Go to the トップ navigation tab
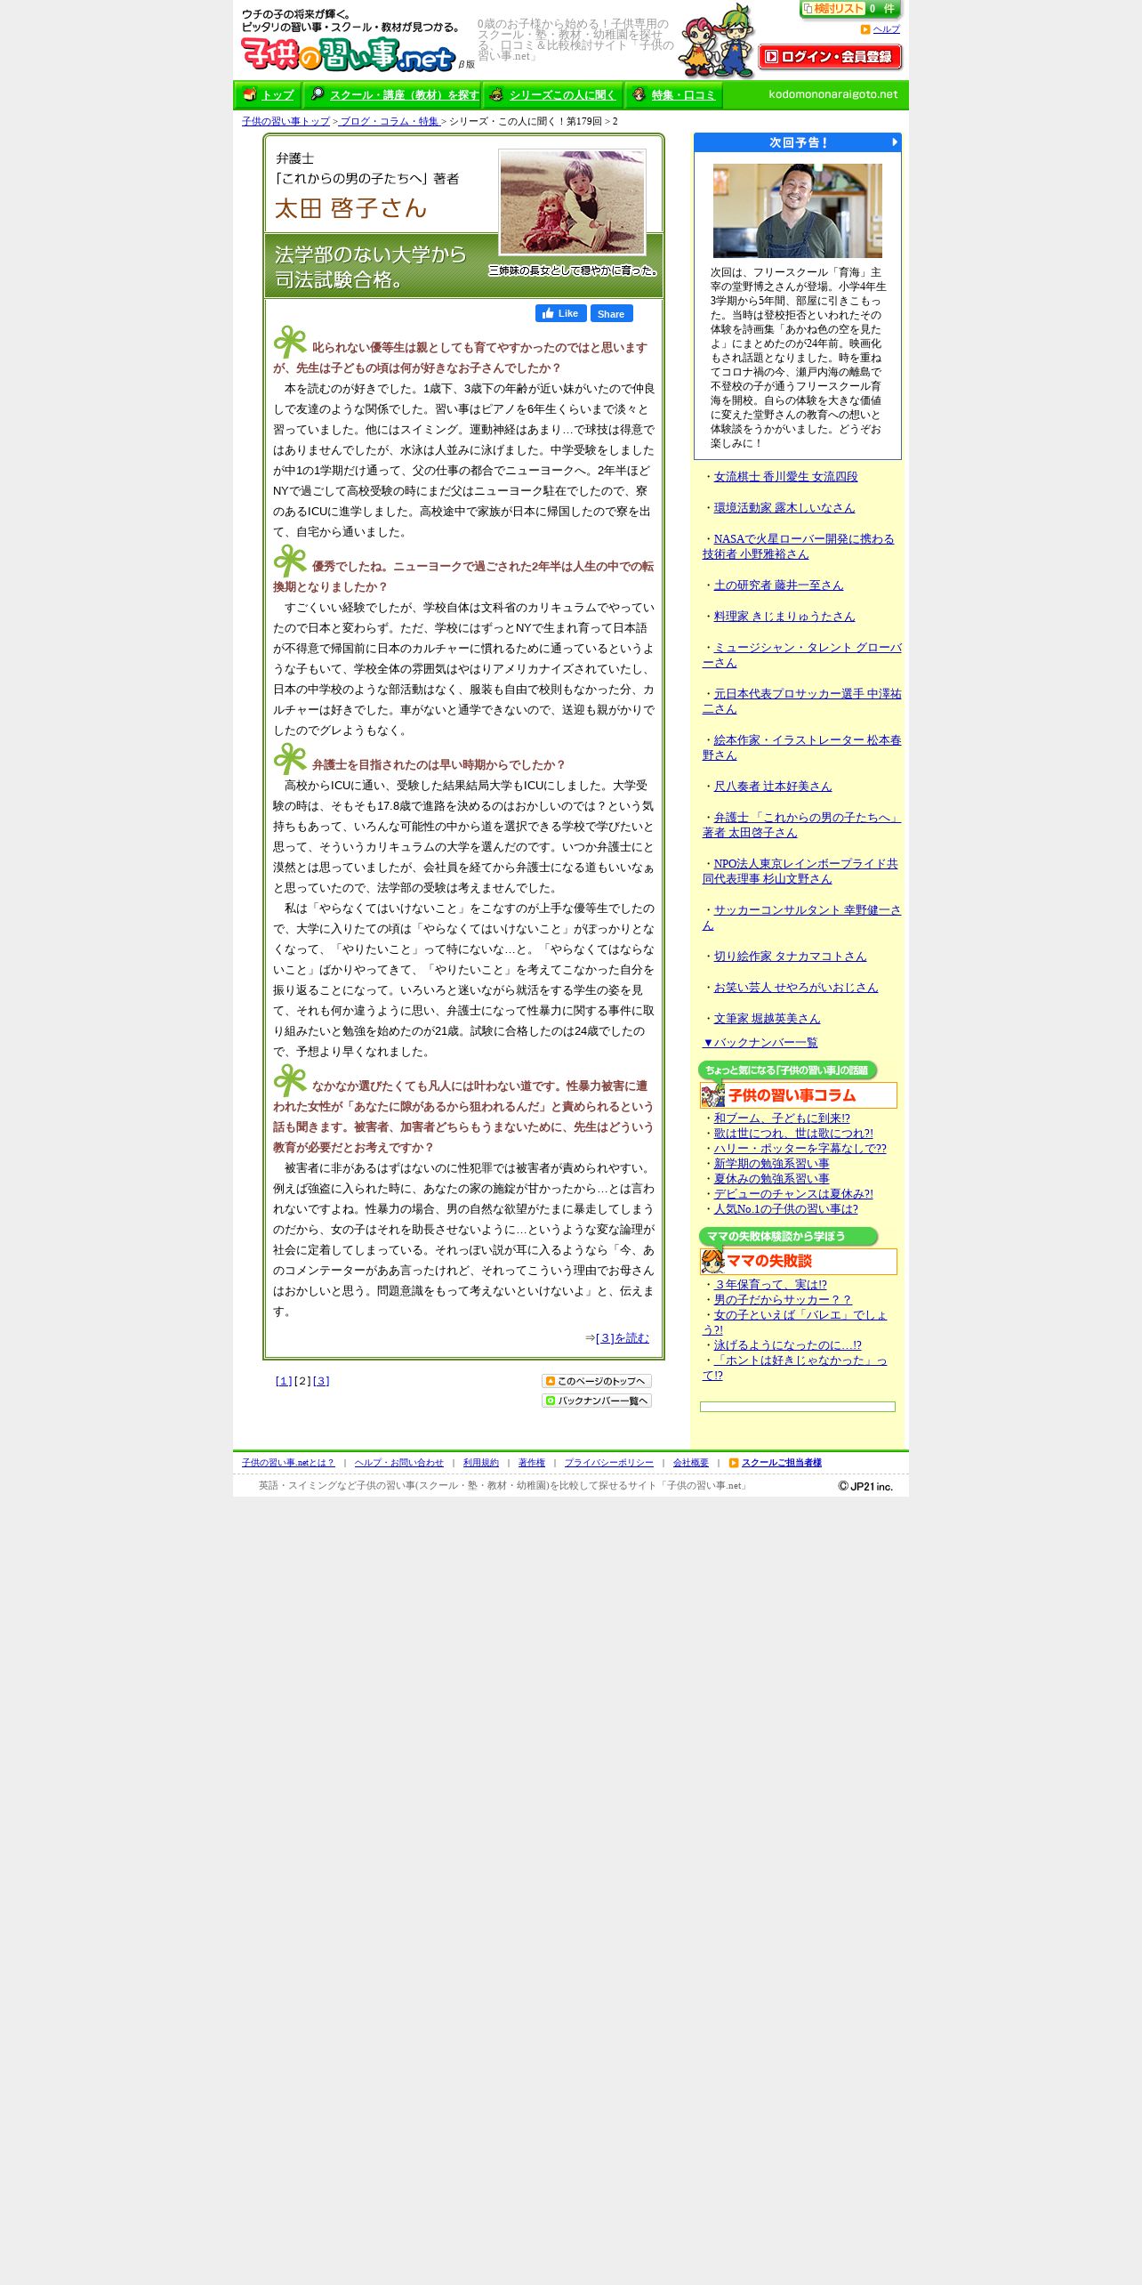Viewport: 1142px width, 2285px height. [x=277, y=95]
